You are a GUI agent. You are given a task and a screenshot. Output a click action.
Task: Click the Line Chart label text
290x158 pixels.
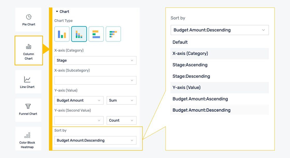[x=27, y=87]
